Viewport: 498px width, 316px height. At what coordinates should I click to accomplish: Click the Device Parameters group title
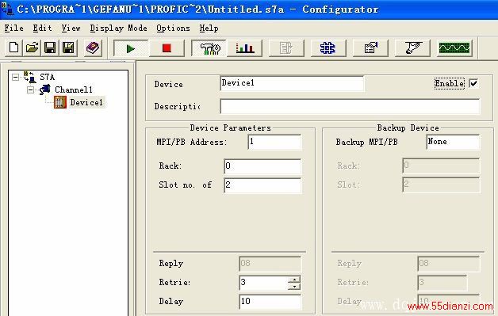(x=230, y=128)
